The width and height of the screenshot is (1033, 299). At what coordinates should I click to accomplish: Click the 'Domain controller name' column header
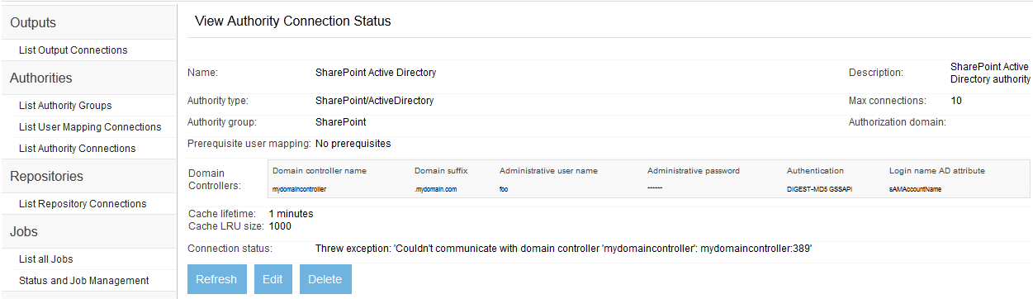pos(320,171)
